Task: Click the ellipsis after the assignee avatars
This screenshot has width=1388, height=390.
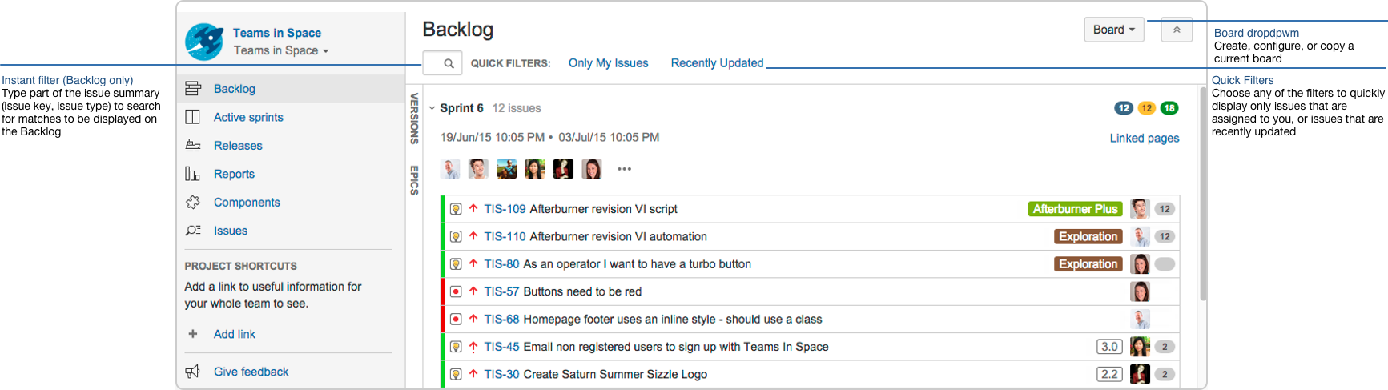Action: [x=625, y=169]
